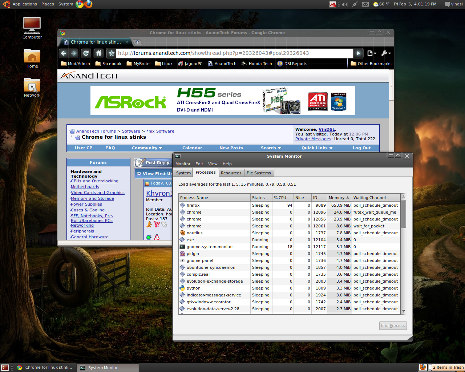The height and width of the screenshot is (372, 465).
Task: Open the mail indicator in top panel
Action: [365, 4]
